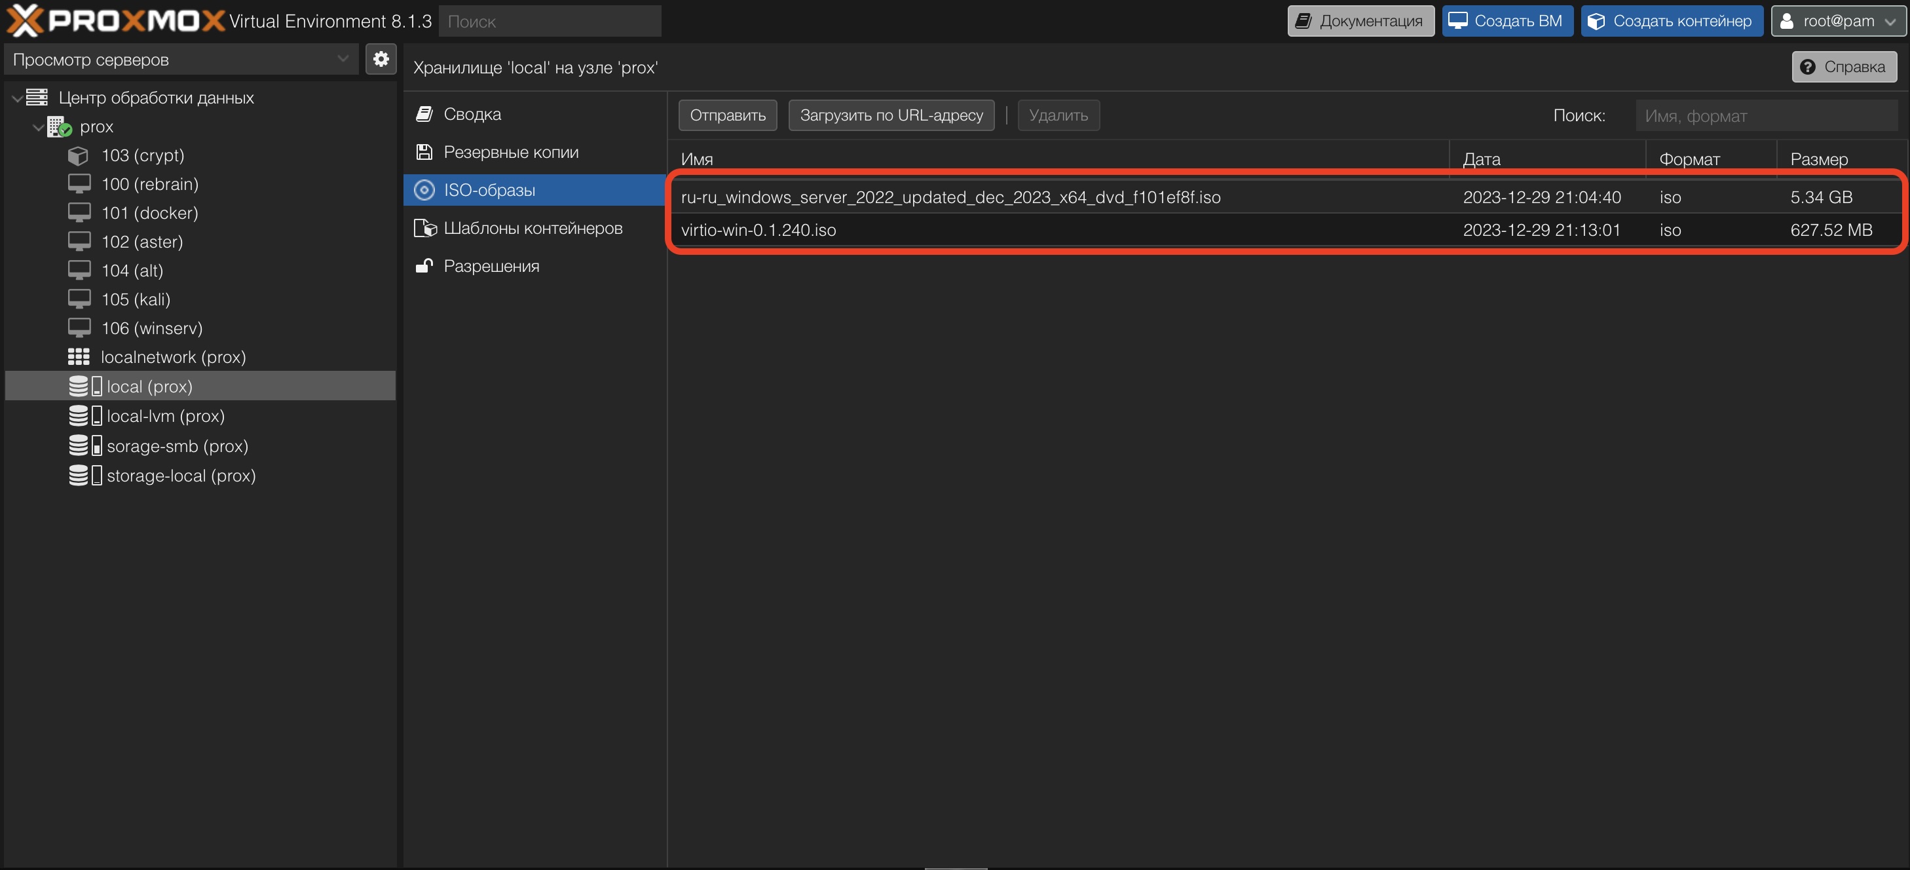
Task: Sort by the Format (Формат) column header
Action: pyautogui.click(x=1712, y=159)
